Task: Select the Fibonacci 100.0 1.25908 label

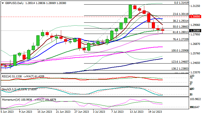Action: pos(180,51)
